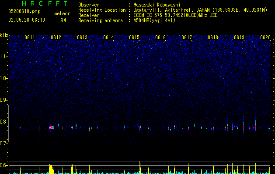Click the 1.1 kHz axis label
275x174 pixels.
point(4,57)
